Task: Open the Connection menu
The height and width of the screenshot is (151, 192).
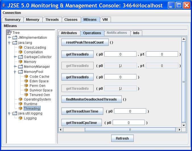Action: [x=12, y=13]
